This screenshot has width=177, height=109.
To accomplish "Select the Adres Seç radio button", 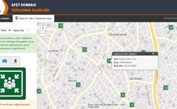I will pyautogui.click(x=27, y=30).
